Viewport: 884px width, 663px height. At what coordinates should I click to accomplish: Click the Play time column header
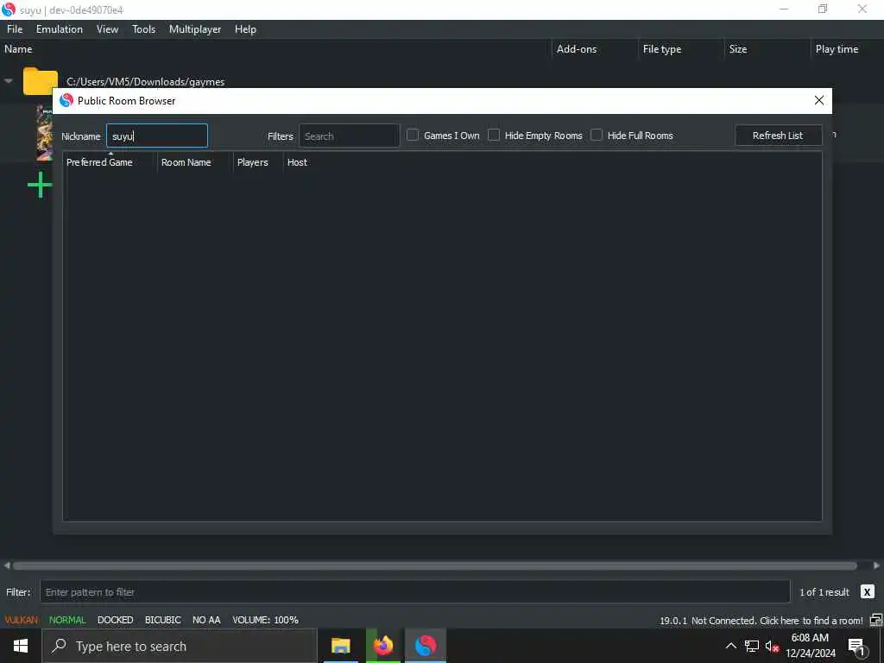837,49
